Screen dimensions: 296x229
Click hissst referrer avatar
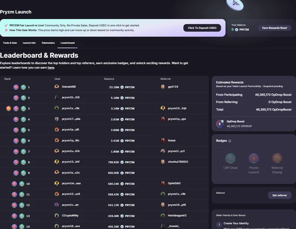coord(163,140)
